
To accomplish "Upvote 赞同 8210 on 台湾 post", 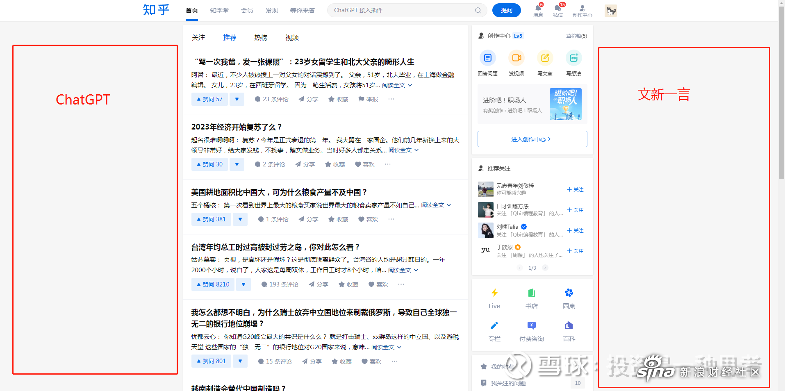I will 213,284.
